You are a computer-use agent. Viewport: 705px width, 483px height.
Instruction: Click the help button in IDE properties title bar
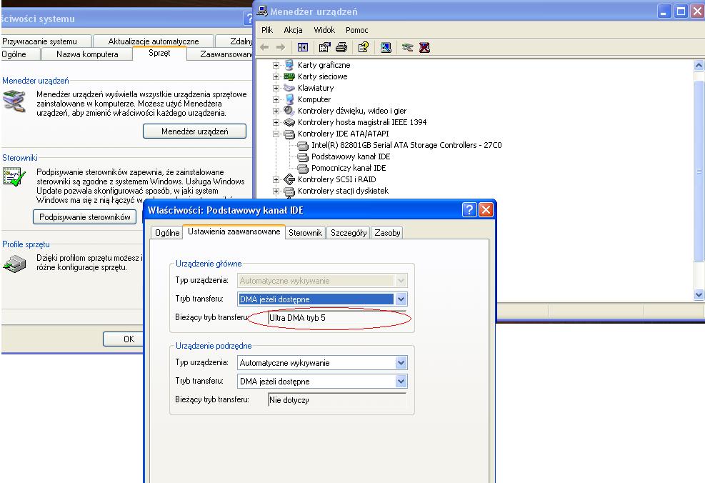[469, 209]
